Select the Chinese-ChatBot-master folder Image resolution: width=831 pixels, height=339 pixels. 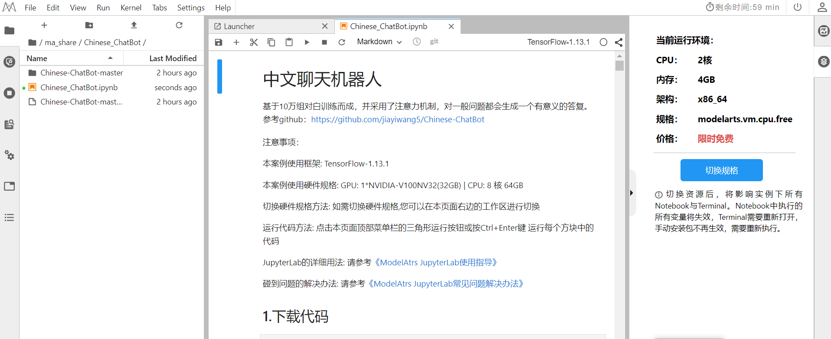click(112, 73)
